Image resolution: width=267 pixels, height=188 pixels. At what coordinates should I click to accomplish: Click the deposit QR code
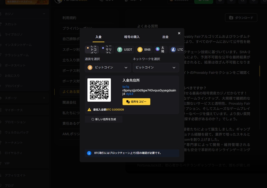tap(99, 90)
